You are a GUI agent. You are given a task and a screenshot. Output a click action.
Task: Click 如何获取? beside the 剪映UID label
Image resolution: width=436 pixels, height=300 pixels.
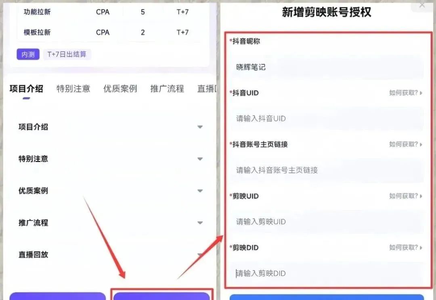pos(406,196)
